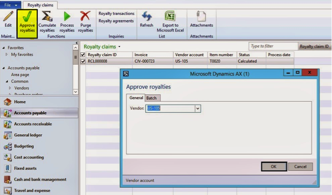332x195 pixels.
Task: Select invoice cell CIV-000723
Action: (x=153, y=61)
